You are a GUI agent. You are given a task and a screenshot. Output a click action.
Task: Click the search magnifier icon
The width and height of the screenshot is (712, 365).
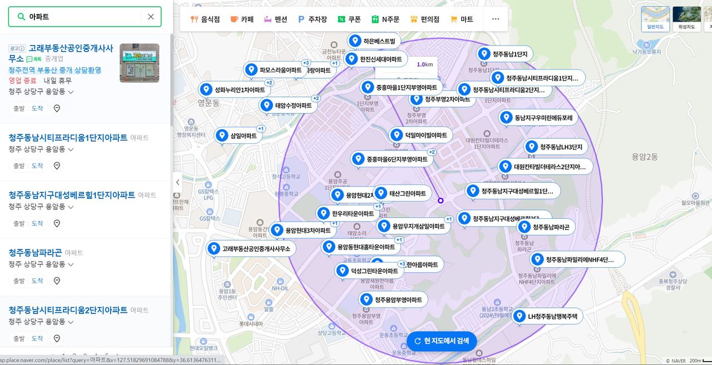point(21,17)
